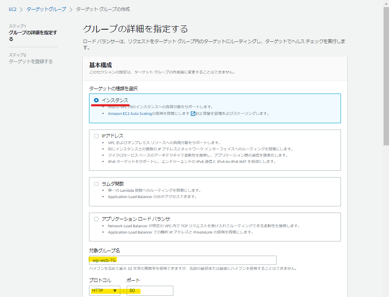Image resolution: width=389 pixels, height=297 pixels.
Task: Click the Application Load Balancer のみがアクセス bullet text
Action: pyautogui.click(x=153, y=197)
